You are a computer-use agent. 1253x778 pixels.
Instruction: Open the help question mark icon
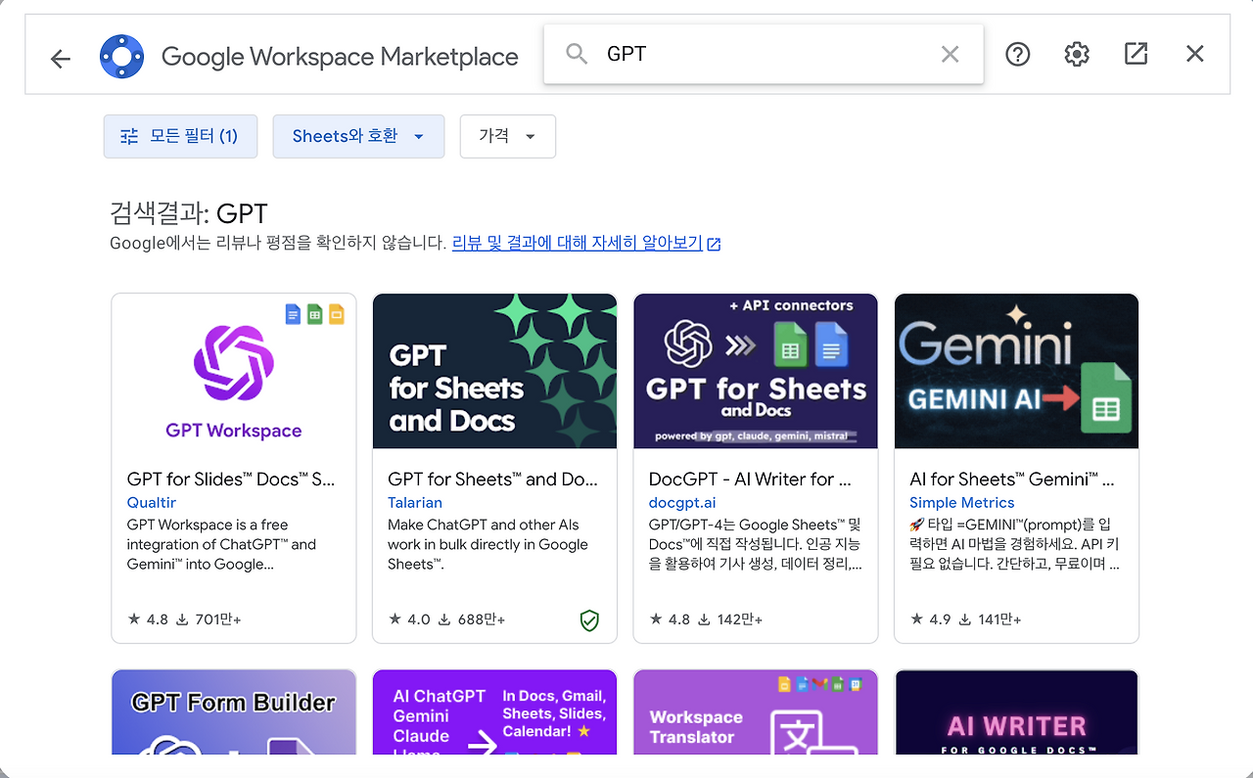pos(1018,54)
